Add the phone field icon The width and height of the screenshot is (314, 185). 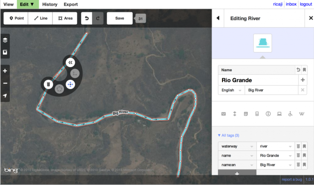[257, 114]
